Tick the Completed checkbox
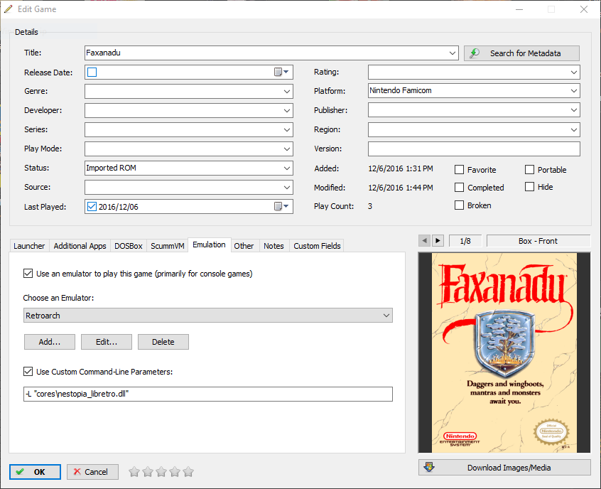601x489 pixels. (x=459, y=187)
